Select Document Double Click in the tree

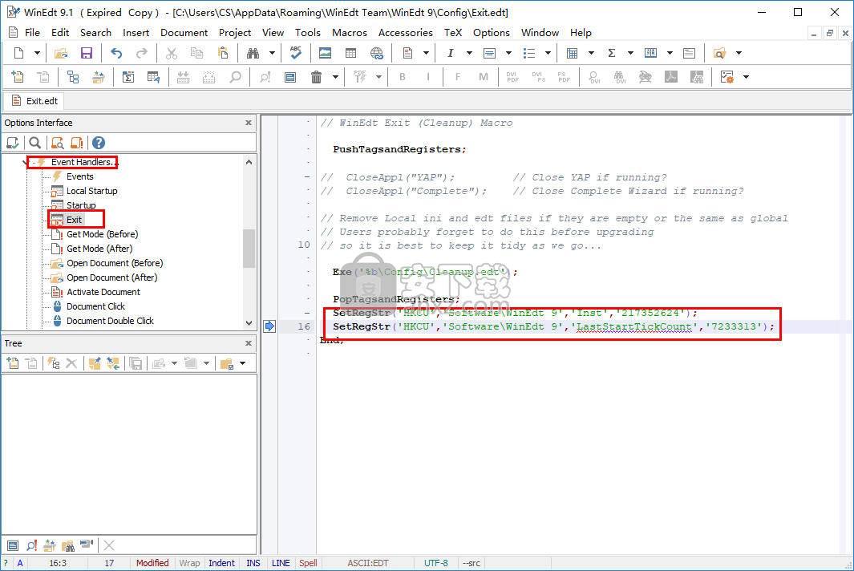click(111, 321)
